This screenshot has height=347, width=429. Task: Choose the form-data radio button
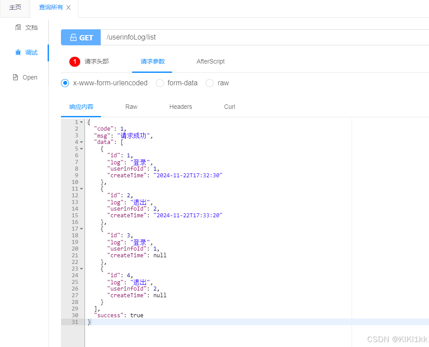point(160,83)
